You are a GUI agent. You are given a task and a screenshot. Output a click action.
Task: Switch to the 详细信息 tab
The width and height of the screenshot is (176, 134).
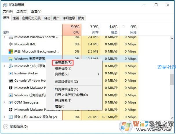tap(69, 18)
